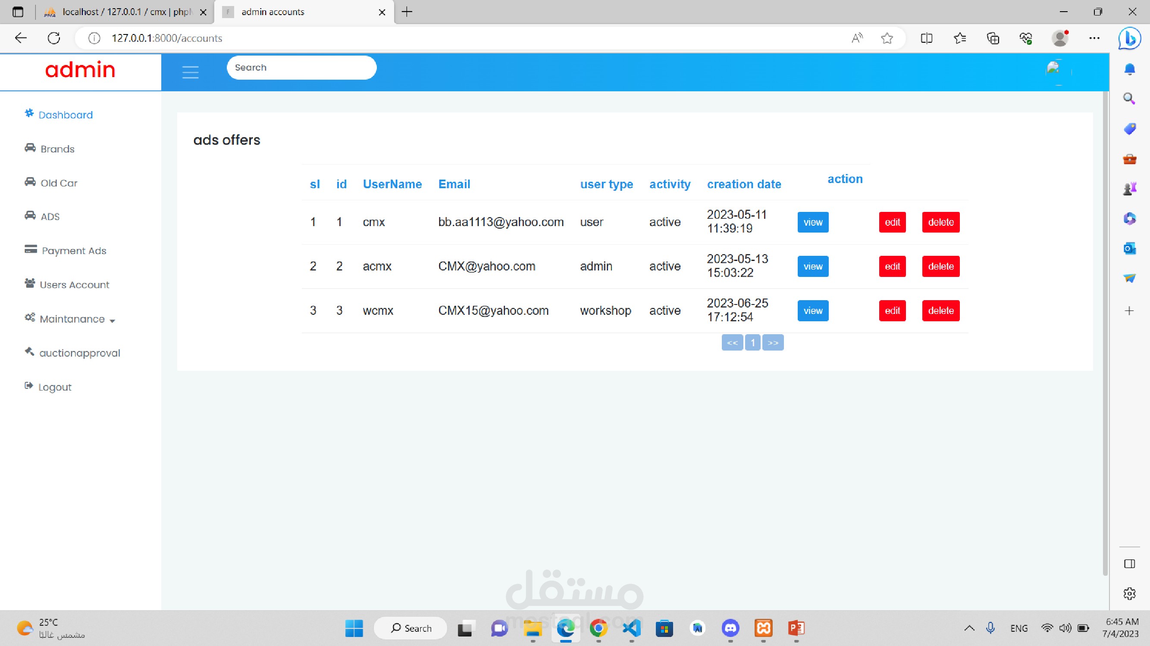
Task: Open the auctionapproval sidebar item
Action: click(x=79, y=353)
